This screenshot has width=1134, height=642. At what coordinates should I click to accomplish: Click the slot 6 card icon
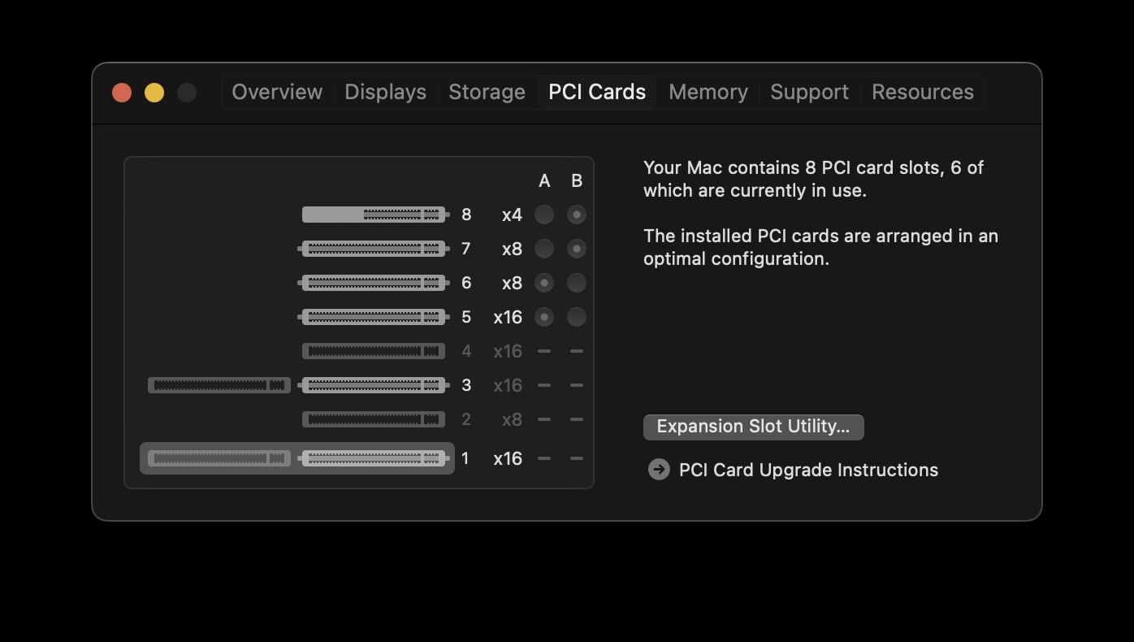374,283
